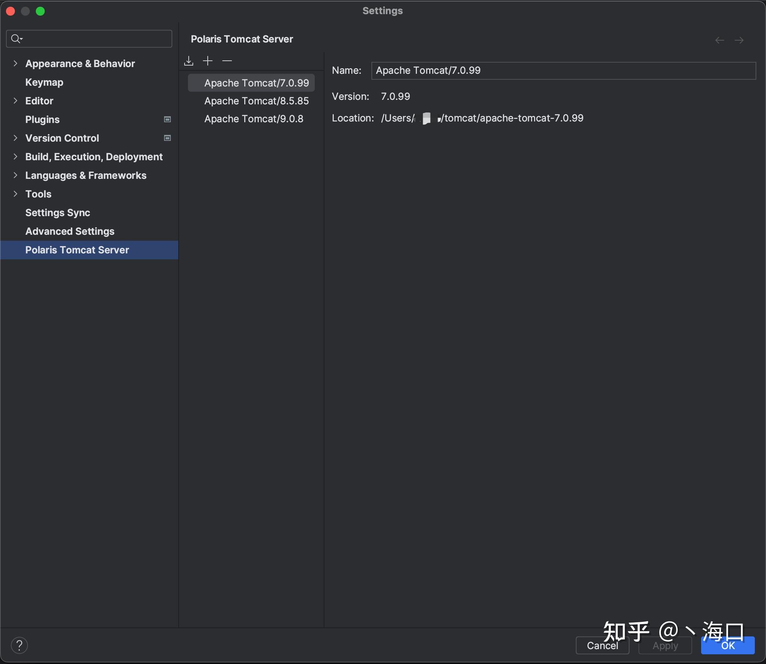Expand the Appearance & Behavior section
The width and height of the screenshot is (766, 664).
14,63
